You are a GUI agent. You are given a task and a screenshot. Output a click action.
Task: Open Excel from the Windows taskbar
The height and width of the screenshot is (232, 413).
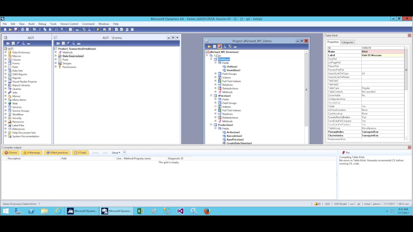140,211
